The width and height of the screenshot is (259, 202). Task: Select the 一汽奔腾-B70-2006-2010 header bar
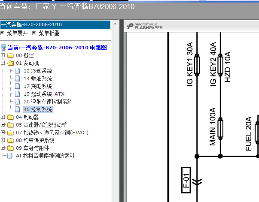click(x=55, y=24)
